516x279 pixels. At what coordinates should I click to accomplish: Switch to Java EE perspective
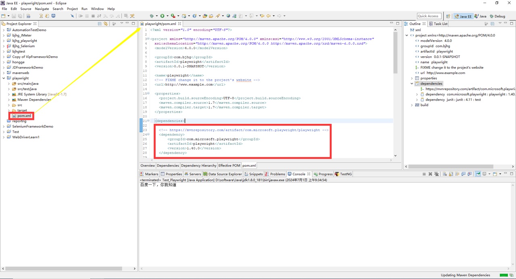coord(463,16)
